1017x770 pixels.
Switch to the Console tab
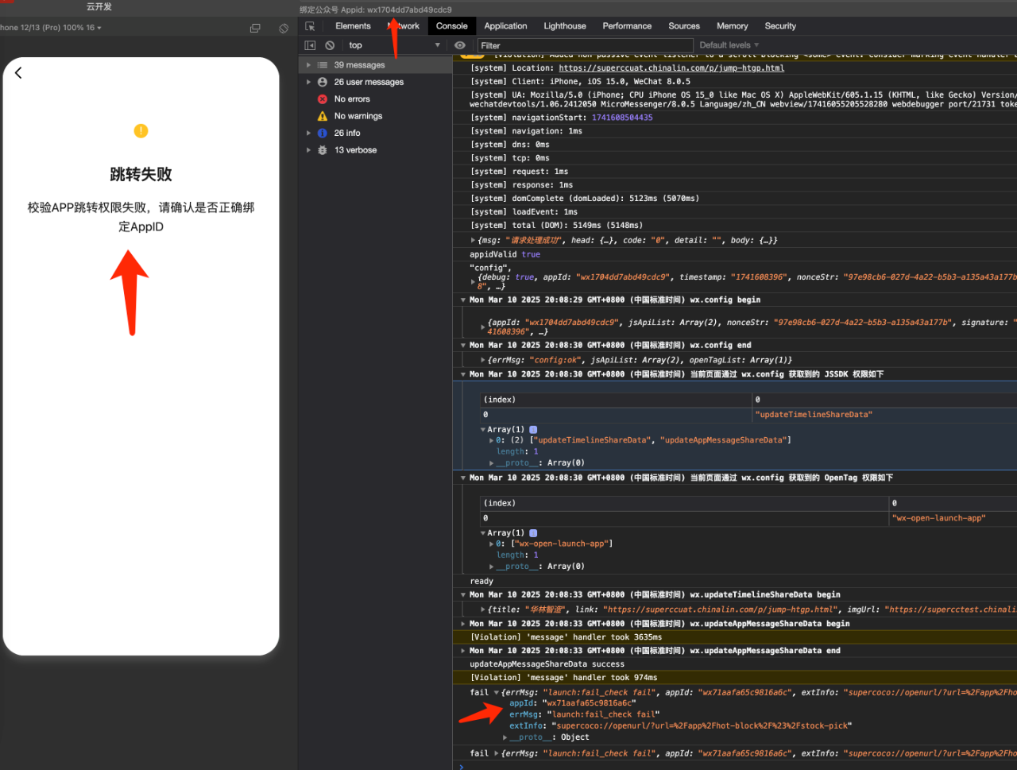(452, 26)
